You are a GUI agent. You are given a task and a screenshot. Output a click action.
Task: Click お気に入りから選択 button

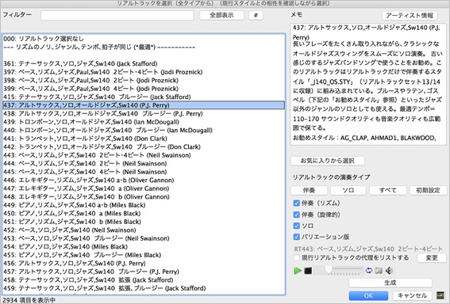tap(328, 161)
